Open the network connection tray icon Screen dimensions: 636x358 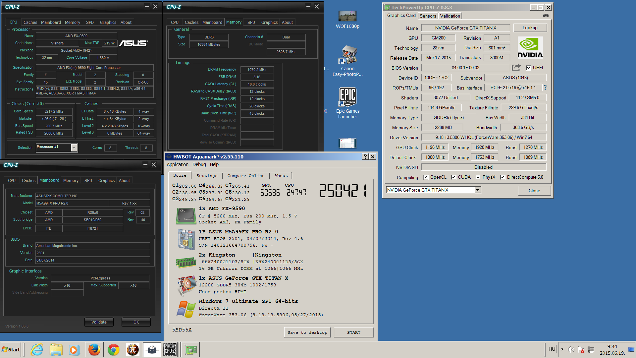(591, 350)
